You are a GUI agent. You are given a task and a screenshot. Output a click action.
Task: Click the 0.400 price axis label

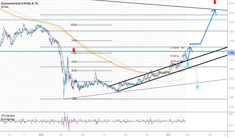pos(231,97)
